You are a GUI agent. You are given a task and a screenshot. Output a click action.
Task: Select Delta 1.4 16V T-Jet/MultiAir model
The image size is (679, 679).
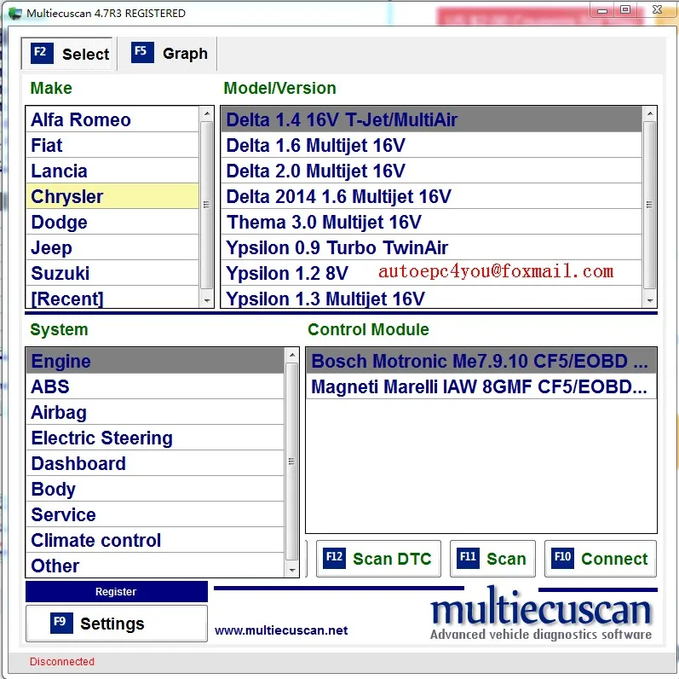tap(431, 119)
